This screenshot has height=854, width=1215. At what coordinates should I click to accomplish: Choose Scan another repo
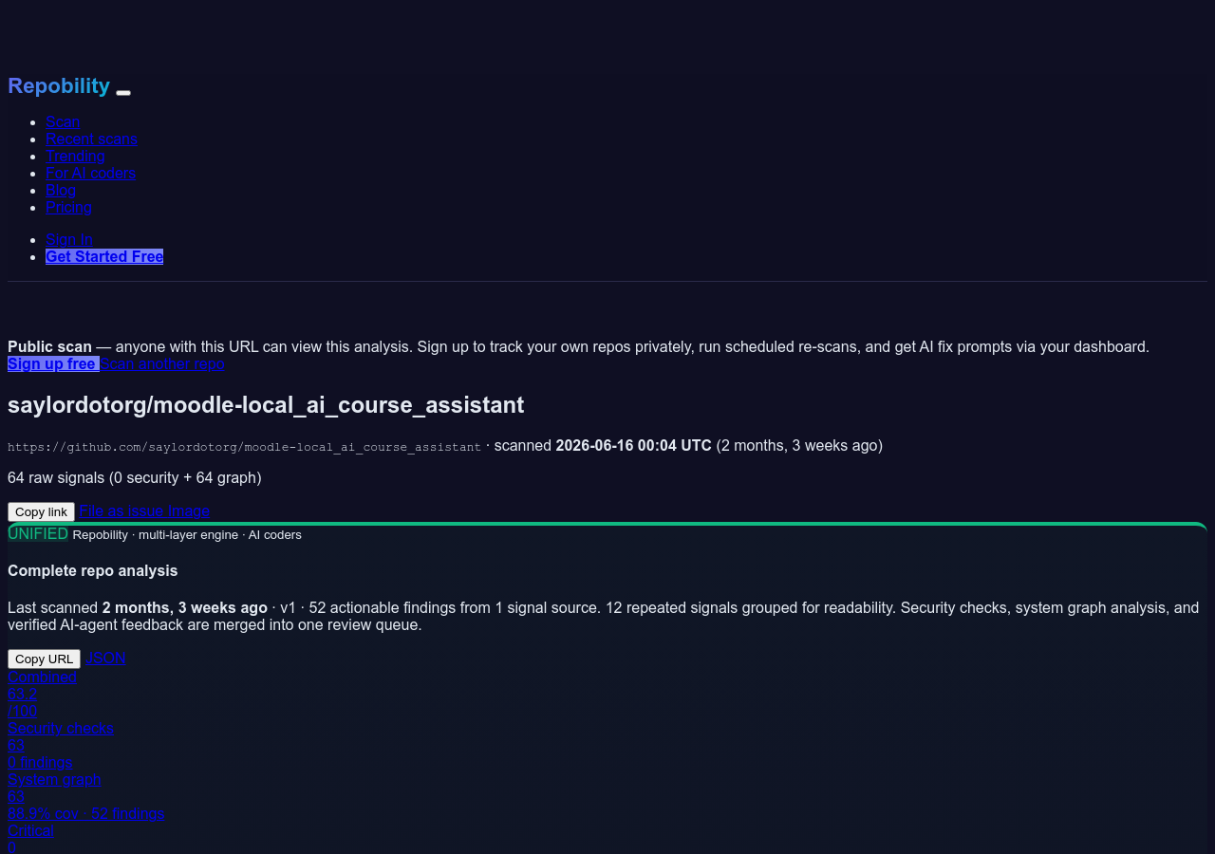(162, 363)
